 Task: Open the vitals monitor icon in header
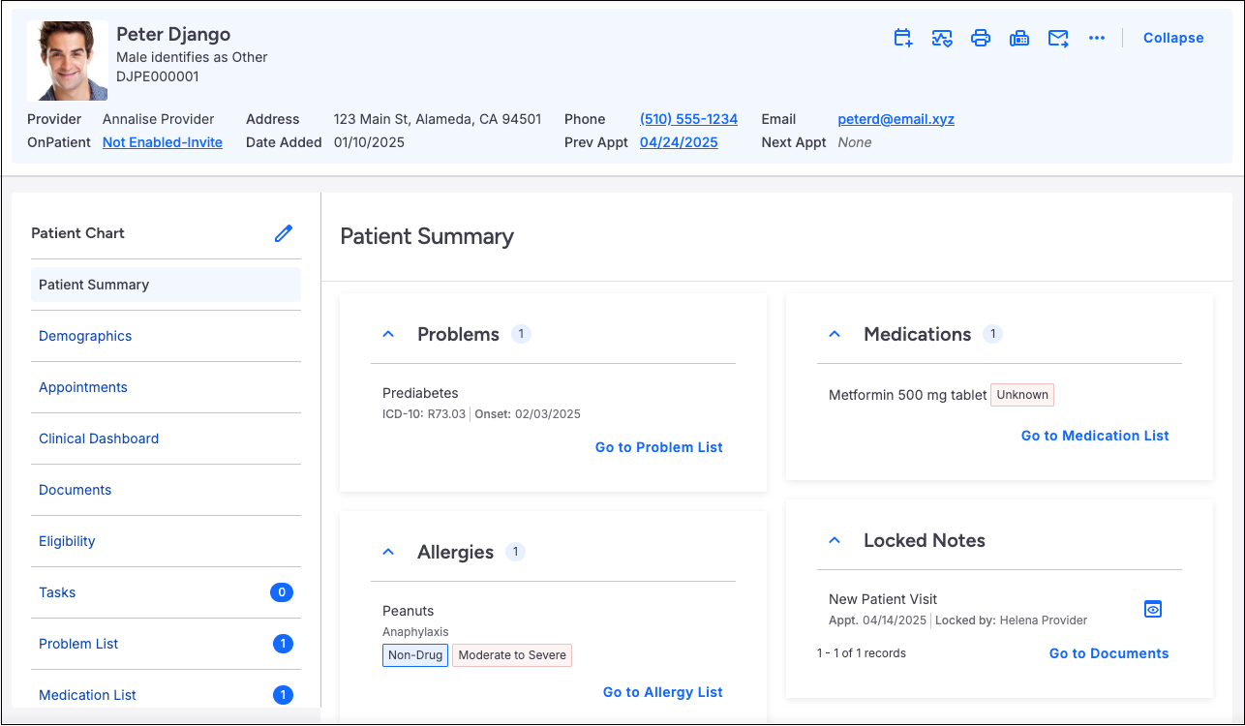(942, 38)
